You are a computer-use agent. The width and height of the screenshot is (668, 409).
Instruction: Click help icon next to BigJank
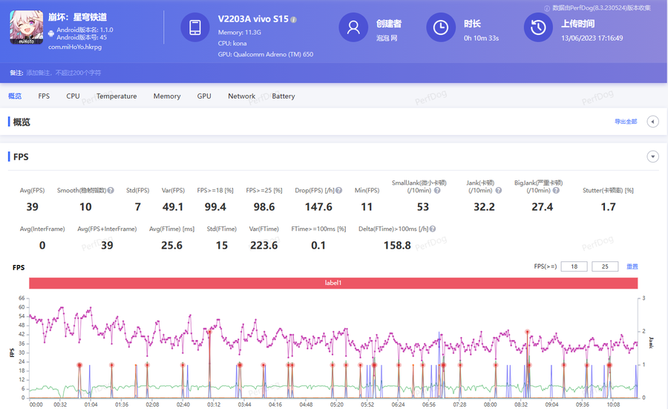pos(556,191)
